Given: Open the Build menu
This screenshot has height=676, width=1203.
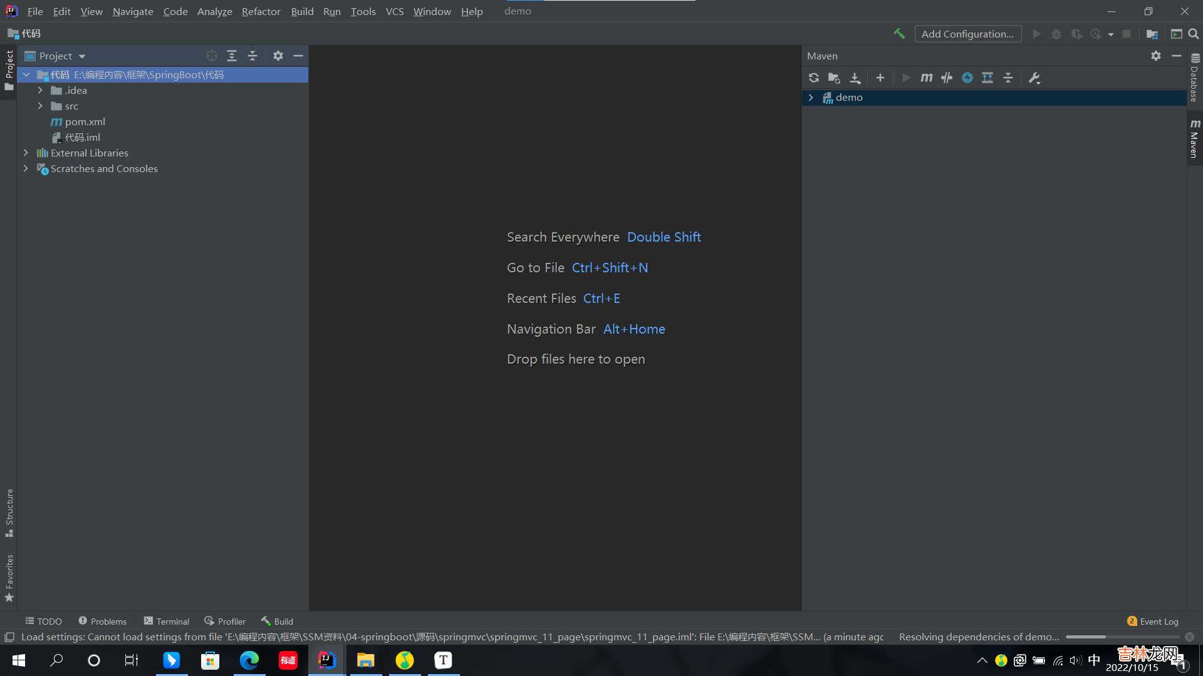Looking at the screenshot, I should 303,11.
